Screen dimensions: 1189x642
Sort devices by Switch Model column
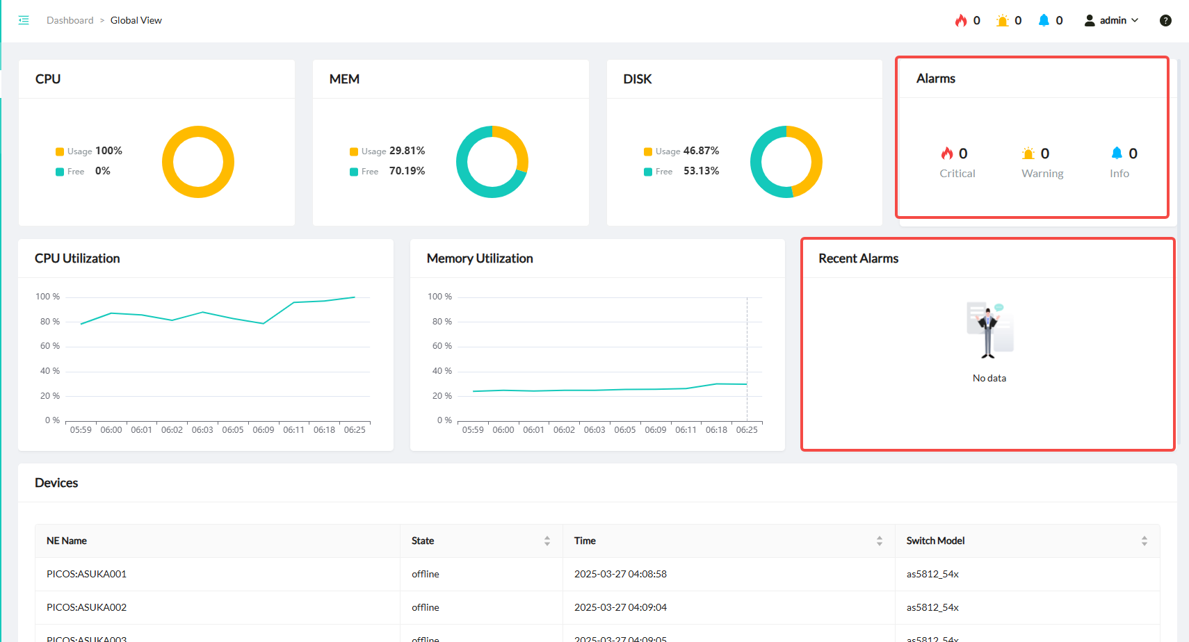(x=1144, y=541)
